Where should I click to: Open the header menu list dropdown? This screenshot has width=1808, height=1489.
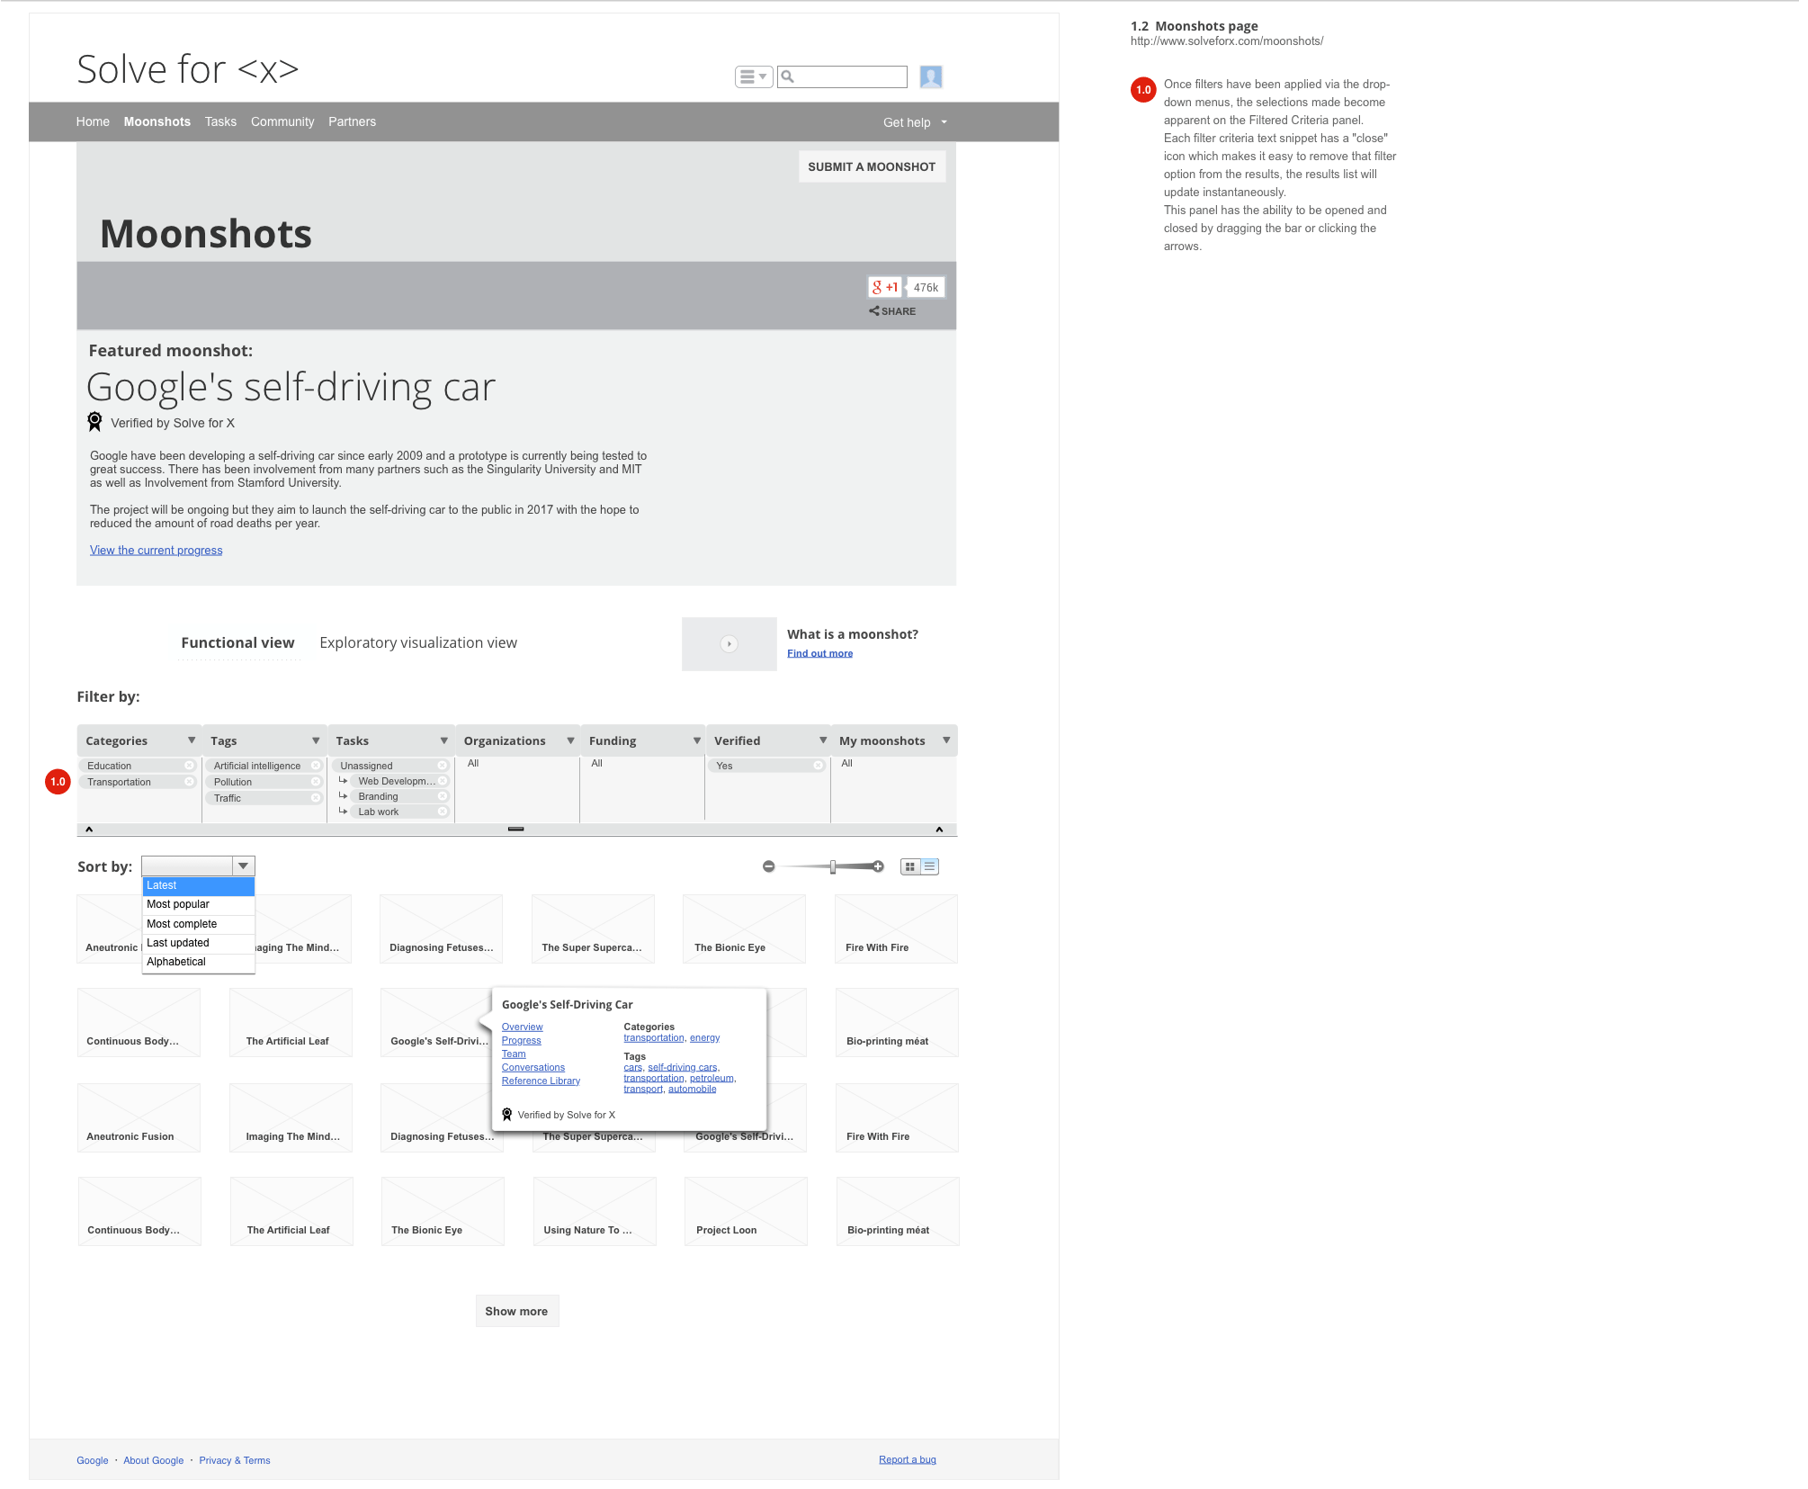[x=753, y=77]
